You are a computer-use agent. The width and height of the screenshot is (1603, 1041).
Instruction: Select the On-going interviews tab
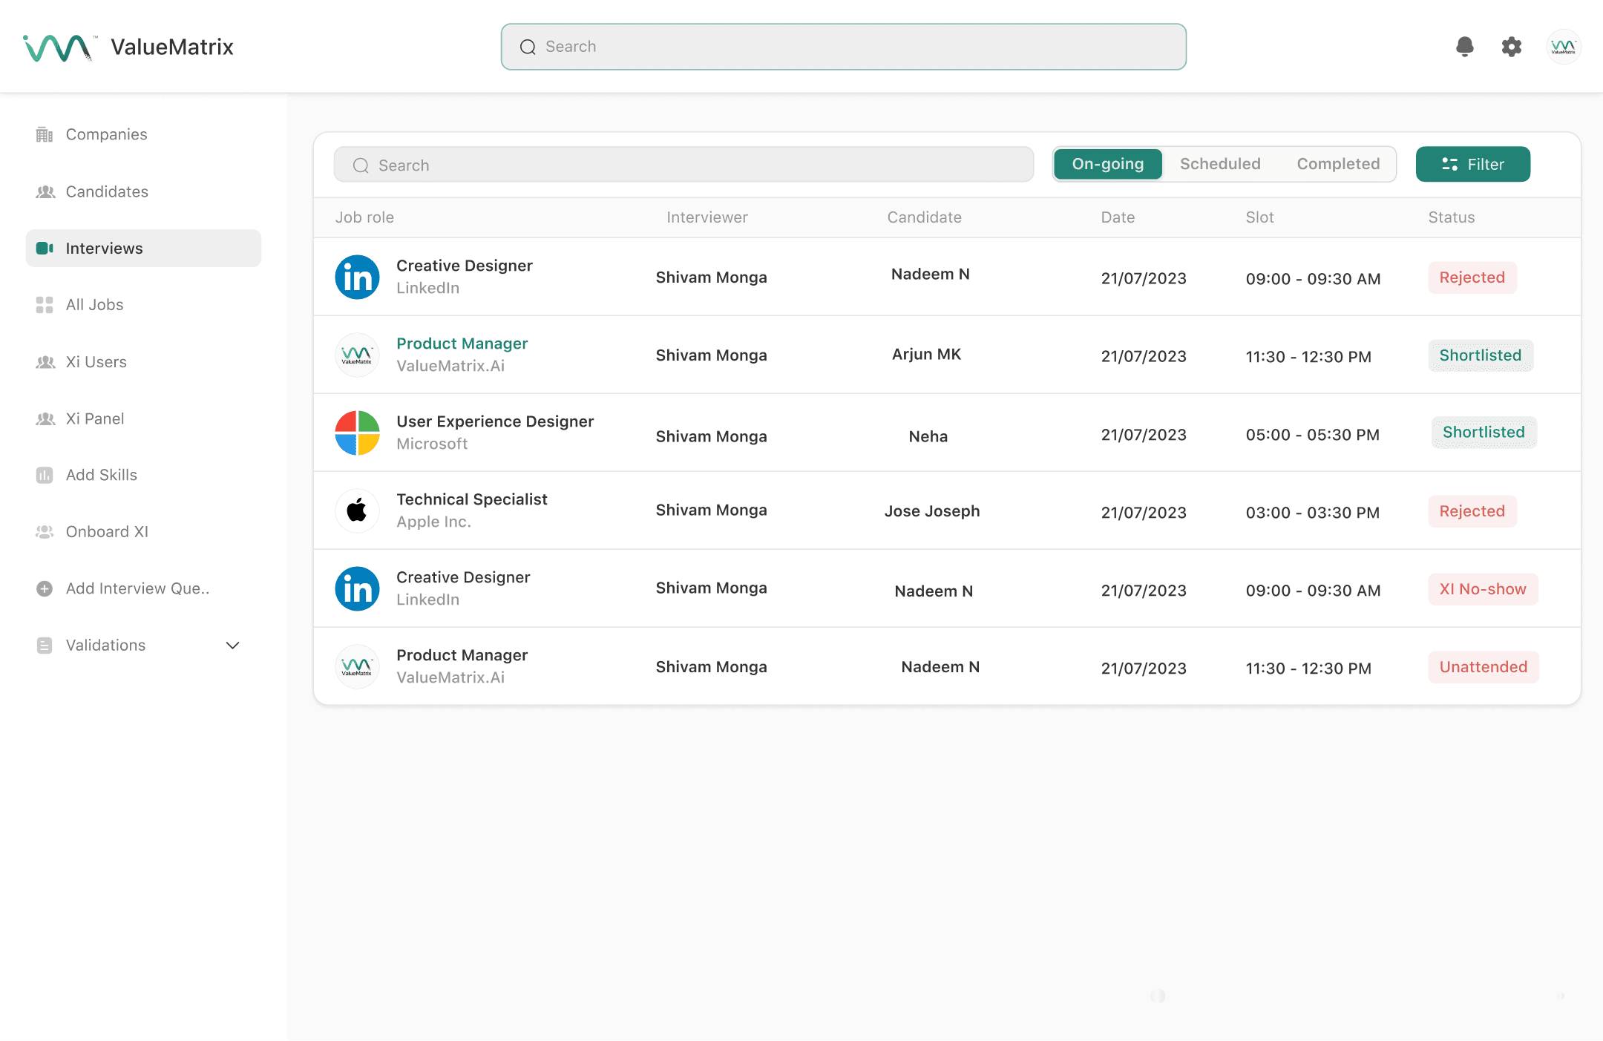1107,164
